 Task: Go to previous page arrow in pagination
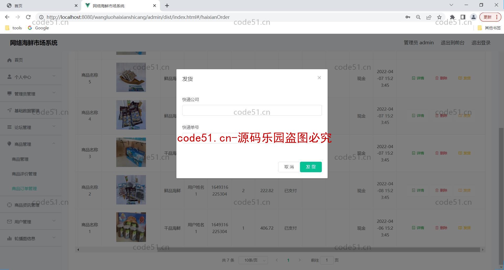277,260
